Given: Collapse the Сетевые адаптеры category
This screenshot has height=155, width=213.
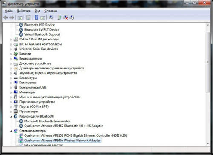Looking at the screenshot, I should (x=11, y=131).
